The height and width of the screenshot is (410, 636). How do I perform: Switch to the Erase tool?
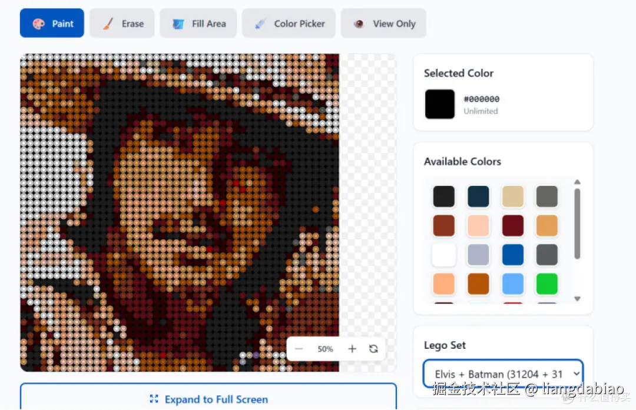[122, 24]
